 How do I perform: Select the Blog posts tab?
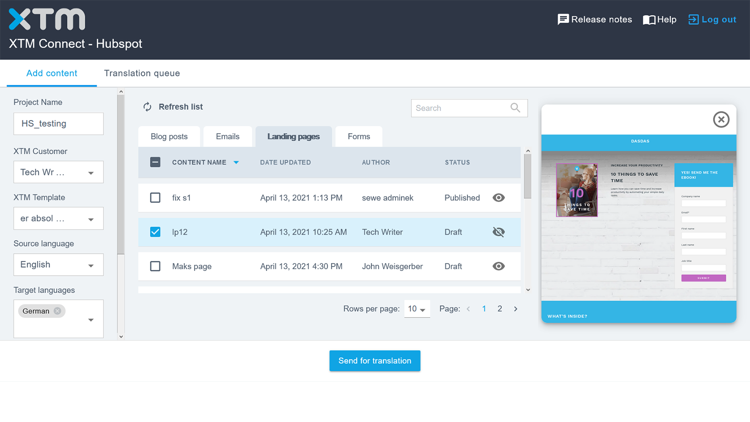pyautogui.click(x=169, y=136)
